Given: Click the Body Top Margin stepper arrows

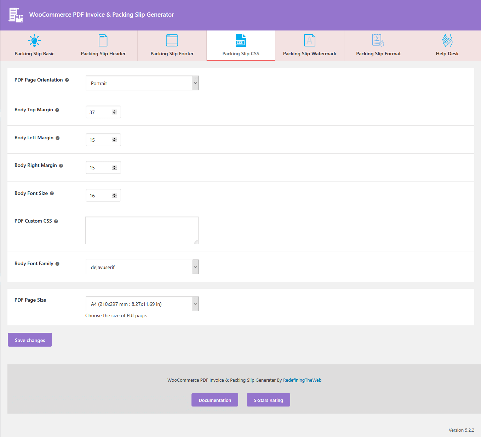Looking at the screenshot, I should (x=114, y=112).
